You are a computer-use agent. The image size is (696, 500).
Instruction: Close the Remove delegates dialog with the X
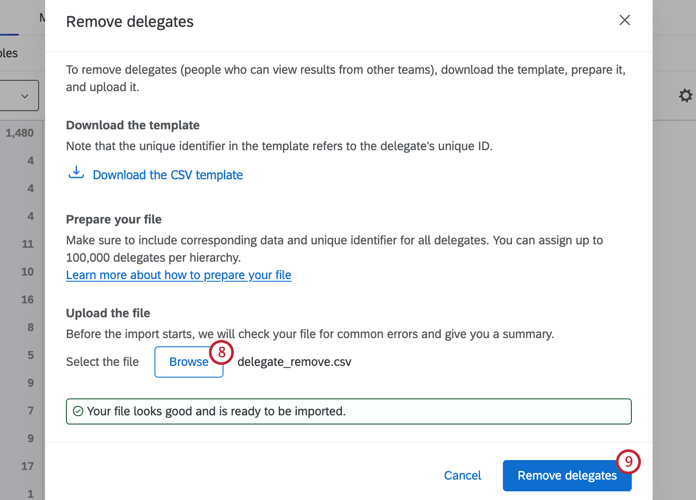tap(624, 20)
